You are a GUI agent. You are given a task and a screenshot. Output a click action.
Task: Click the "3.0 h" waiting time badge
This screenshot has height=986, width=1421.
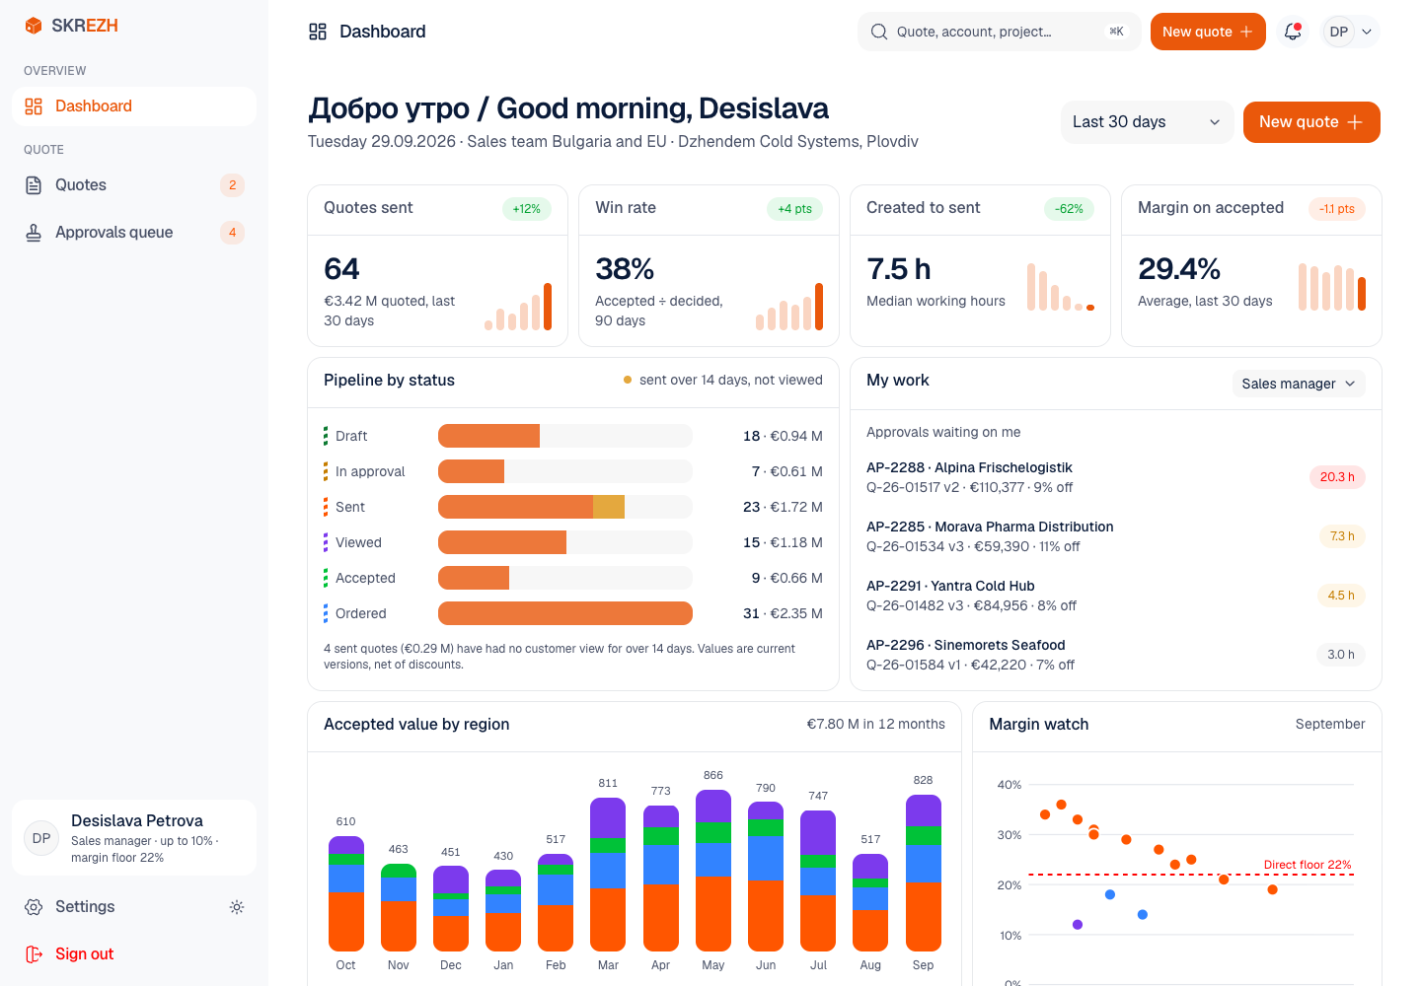click(1341, 655)
